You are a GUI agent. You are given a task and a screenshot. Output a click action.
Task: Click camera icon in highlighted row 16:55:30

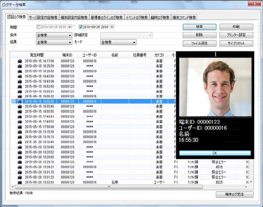click(20, 101)
